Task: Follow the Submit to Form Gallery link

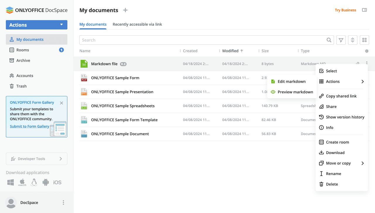Action: [x=30, y=126]
